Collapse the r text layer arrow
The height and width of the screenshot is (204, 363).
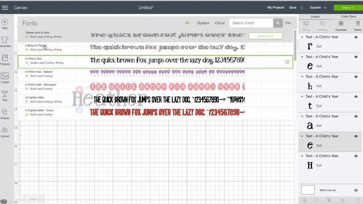302,37
